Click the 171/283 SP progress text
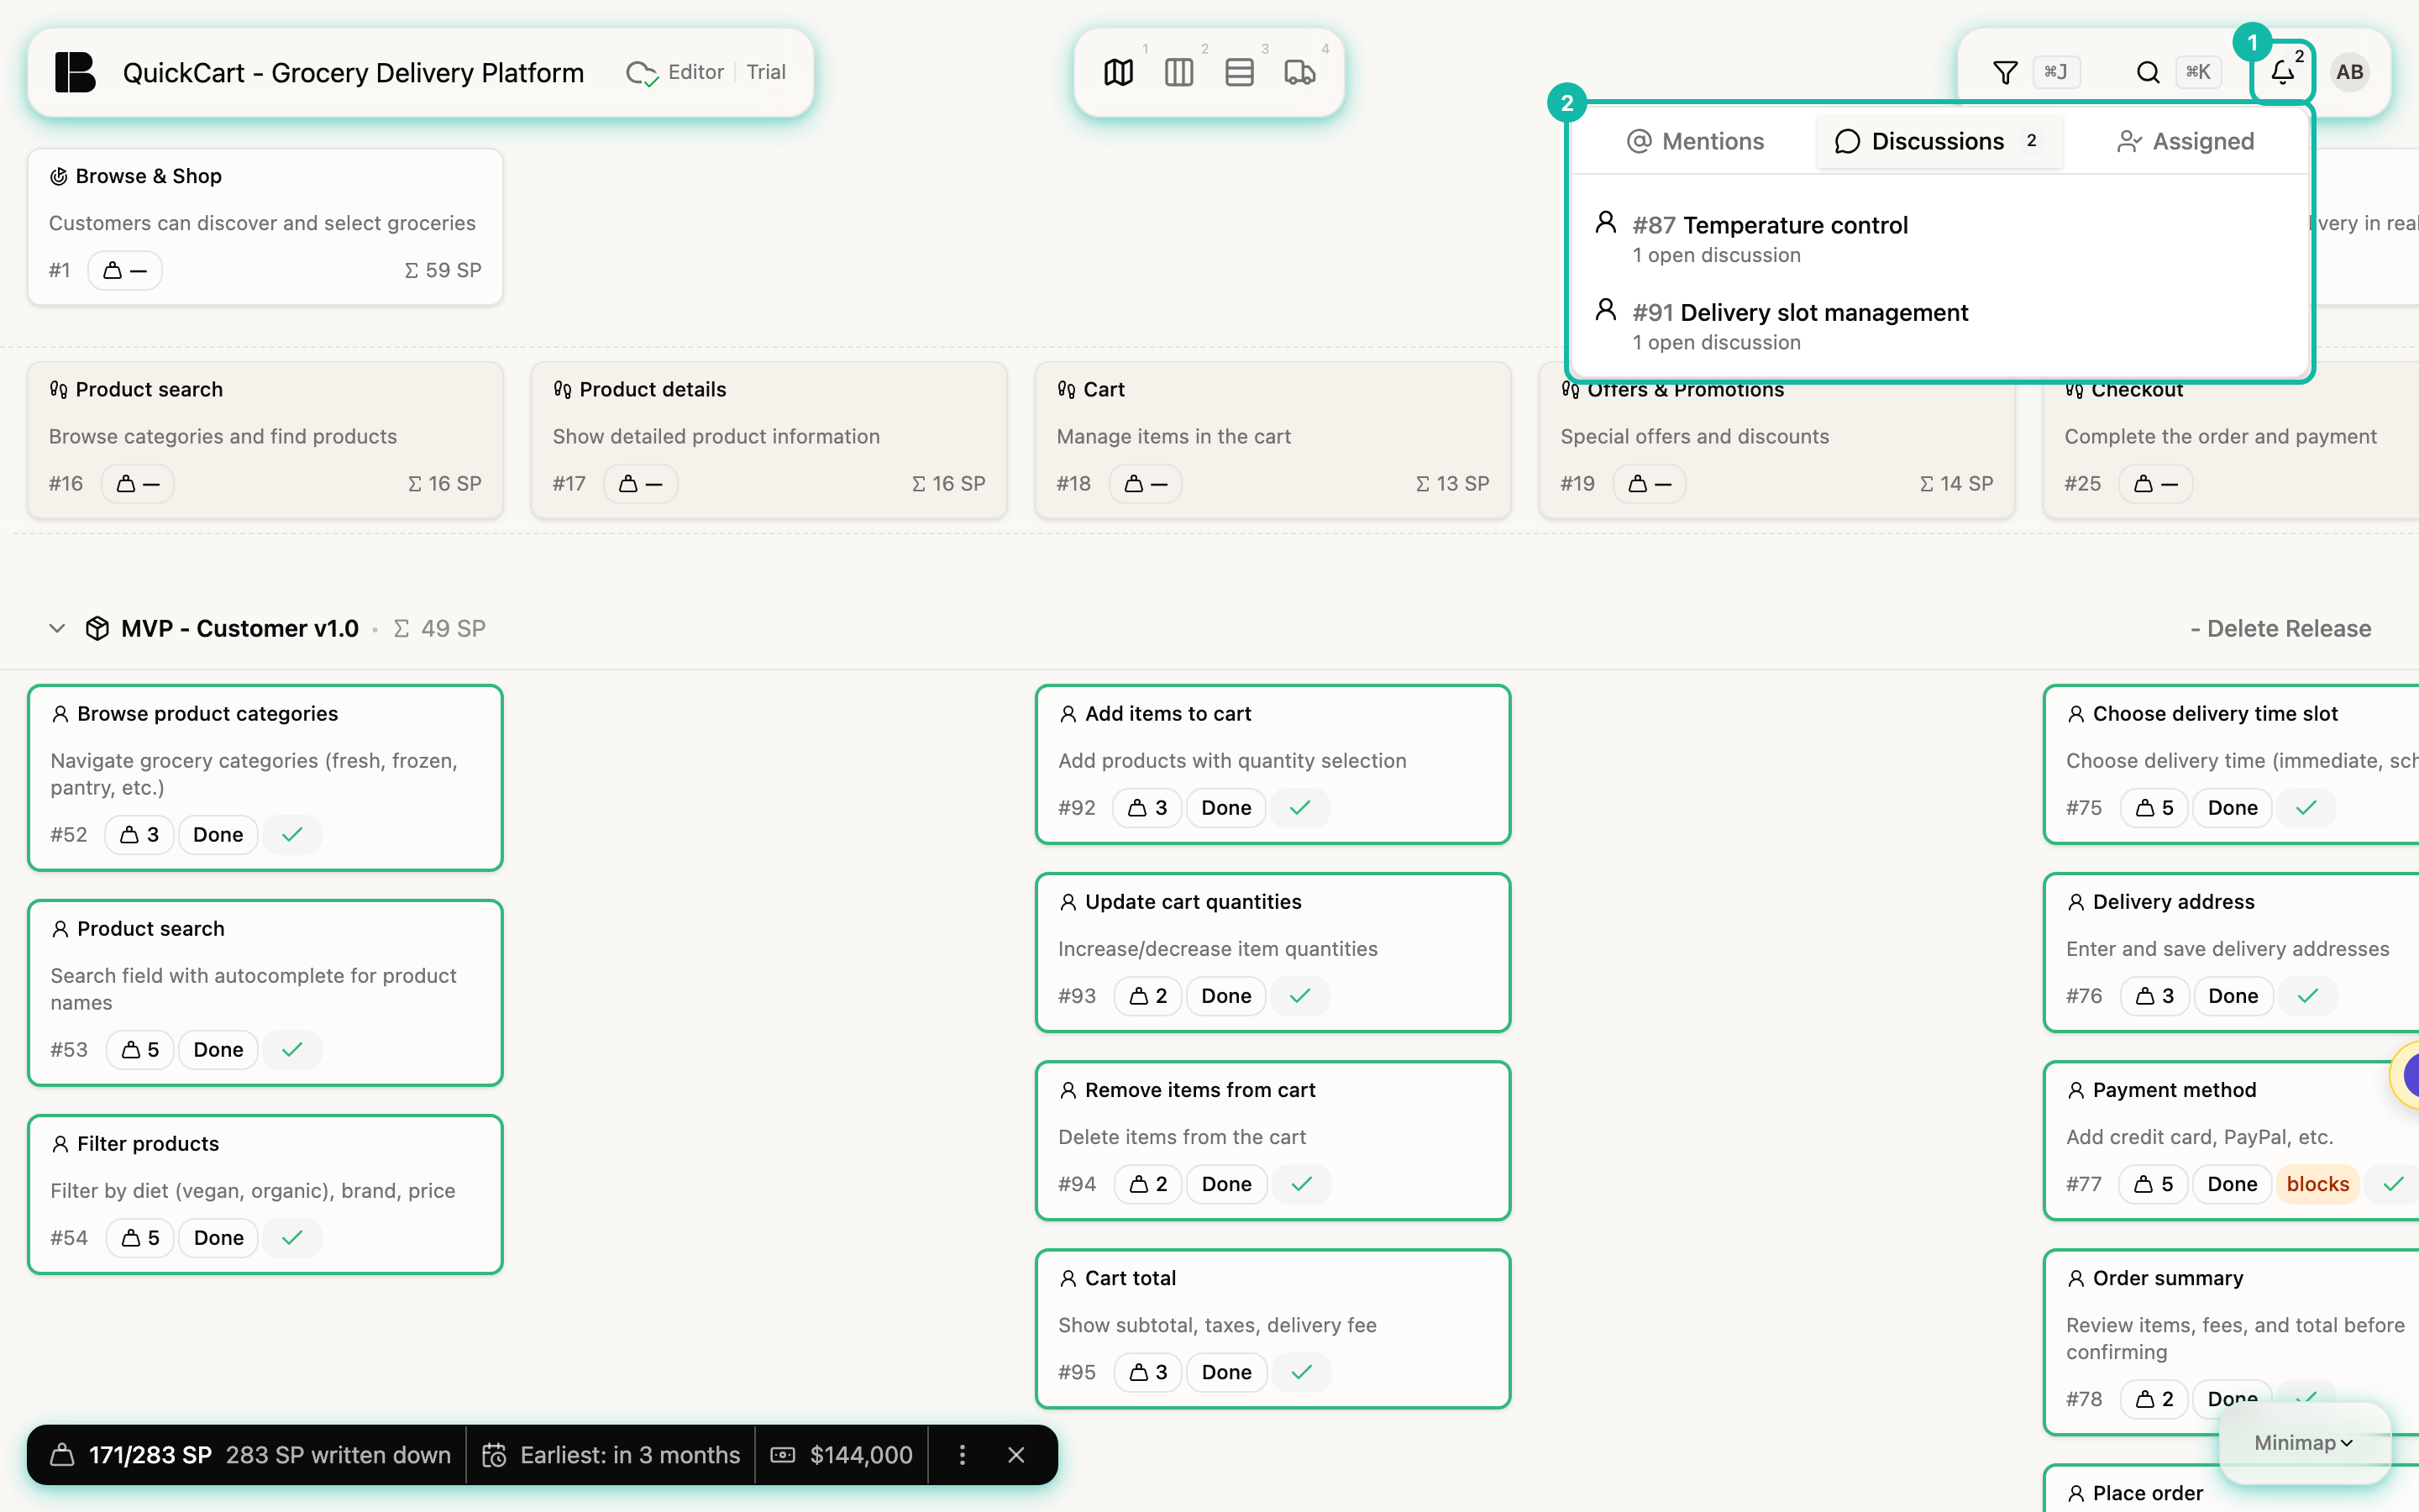The width and height of the screenshot is (2419, 1512). click(x=150, y=1455)
